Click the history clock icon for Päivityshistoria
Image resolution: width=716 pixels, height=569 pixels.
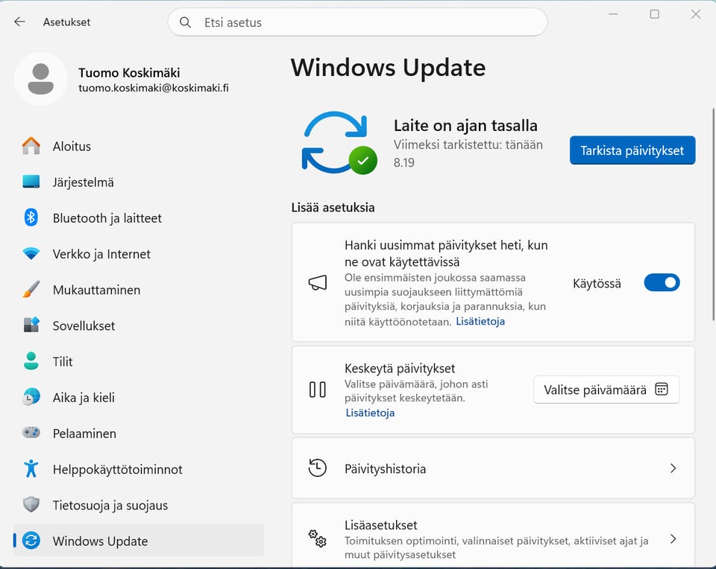coord(318,468)
